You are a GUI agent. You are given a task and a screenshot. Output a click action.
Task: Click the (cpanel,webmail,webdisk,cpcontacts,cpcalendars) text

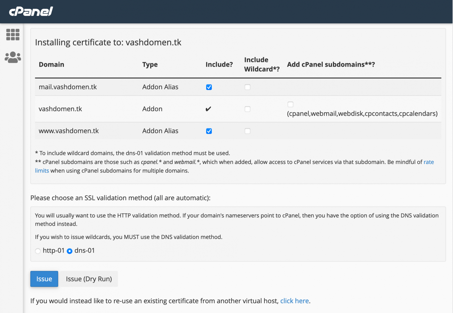(x=362, y=114)
